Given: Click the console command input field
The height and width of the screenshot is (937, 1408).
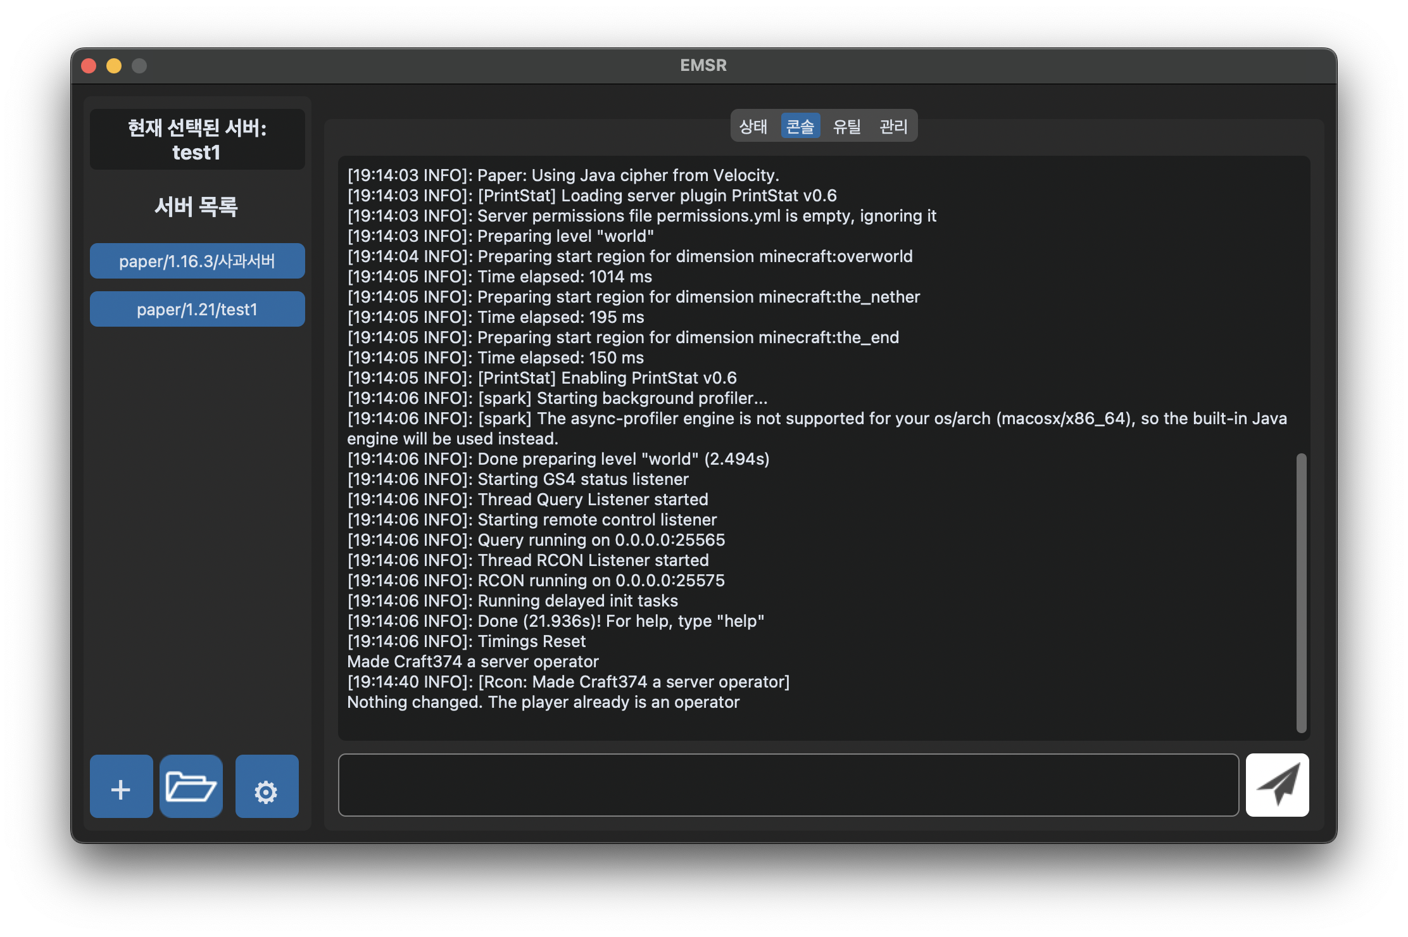Looking at the screenshot, I should (x=788, y=785).
